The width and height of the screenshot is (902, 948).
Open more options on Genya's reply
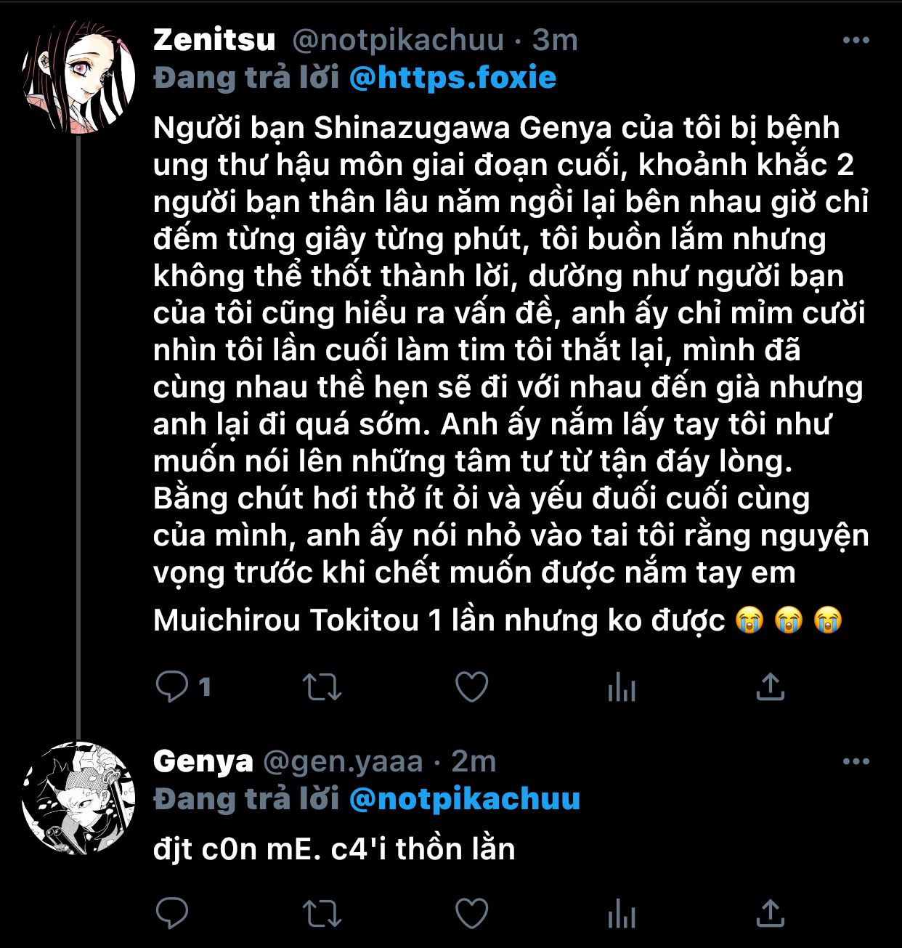click(x=856, y=761)
